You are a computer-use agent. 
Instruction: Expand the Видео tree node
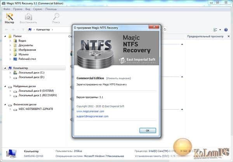pos(10,40)
